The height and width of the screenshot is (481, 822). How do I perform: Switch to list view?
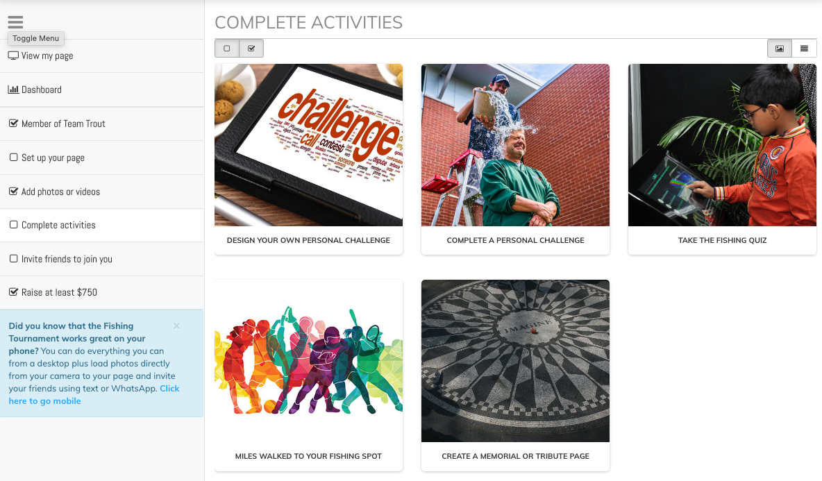pos(804,48)
